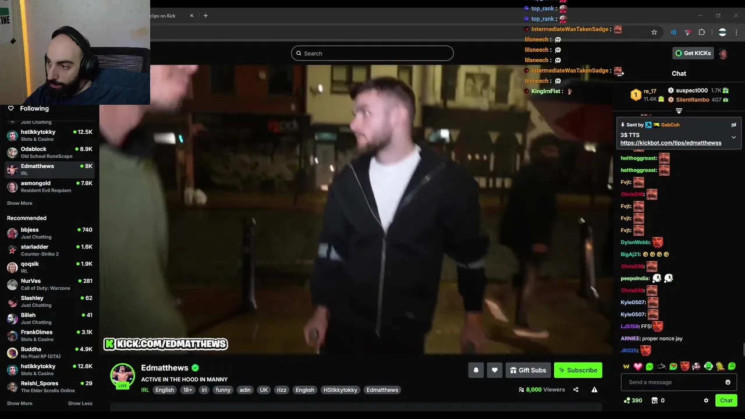
Task: Select the clips on Kick browser tab
Action: [x=163, y=16]
